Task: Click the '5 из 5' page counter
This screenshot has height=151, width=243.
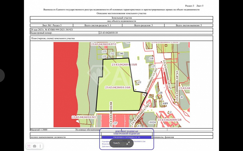Action: 116,143
